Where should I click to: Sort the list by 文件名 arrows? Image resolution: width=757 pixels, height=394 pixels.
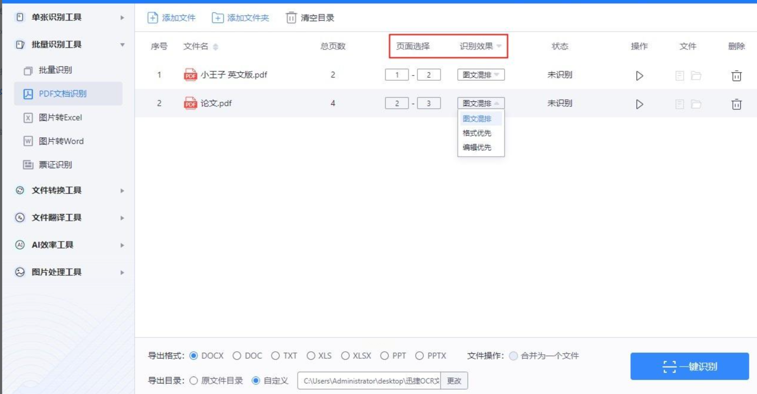pos(215,47)
